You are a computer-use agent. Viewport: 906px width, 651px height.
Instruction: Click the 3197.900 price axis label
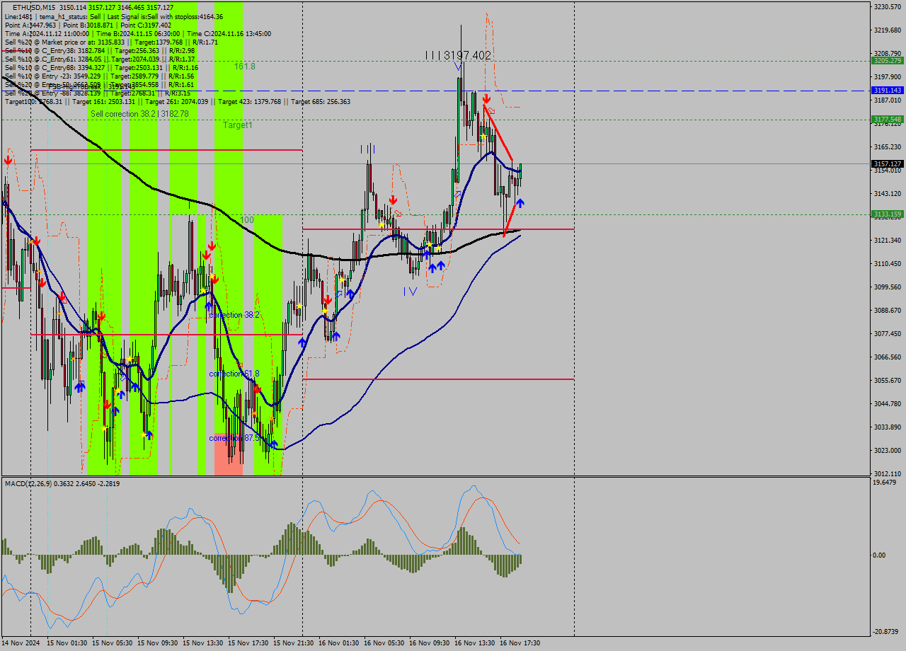(x=888, y=76)
